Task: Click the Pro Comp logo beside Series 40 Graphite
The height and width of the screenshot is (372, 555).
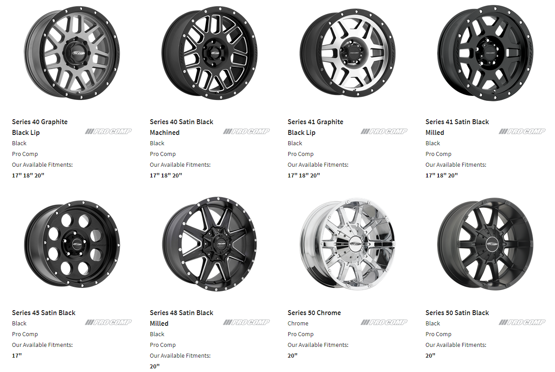Action: pos(108,131)
